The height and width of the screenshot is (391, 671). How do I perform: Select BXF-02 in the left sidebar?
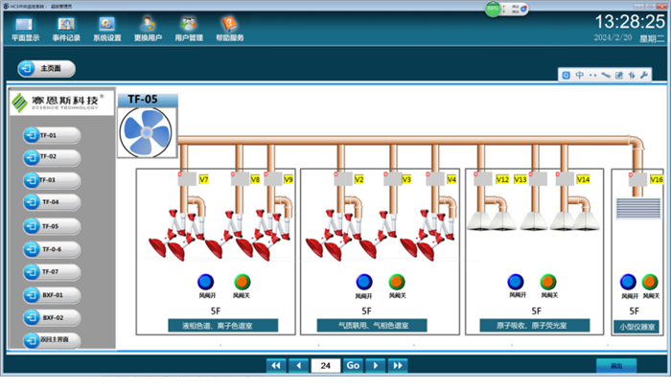(52, 317)
